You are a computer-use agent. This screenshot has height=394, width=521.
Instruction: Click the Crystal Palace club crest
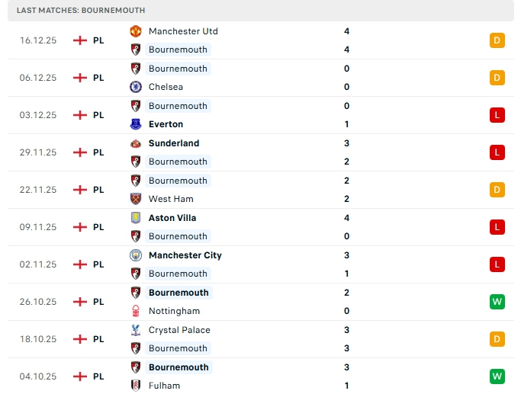click(136, 330)
